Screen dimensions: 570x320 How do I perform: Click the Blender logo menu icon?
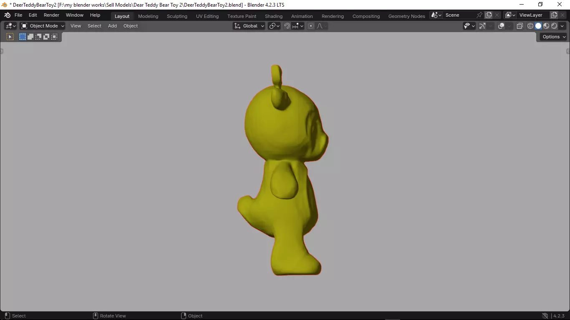coord(7,15)
